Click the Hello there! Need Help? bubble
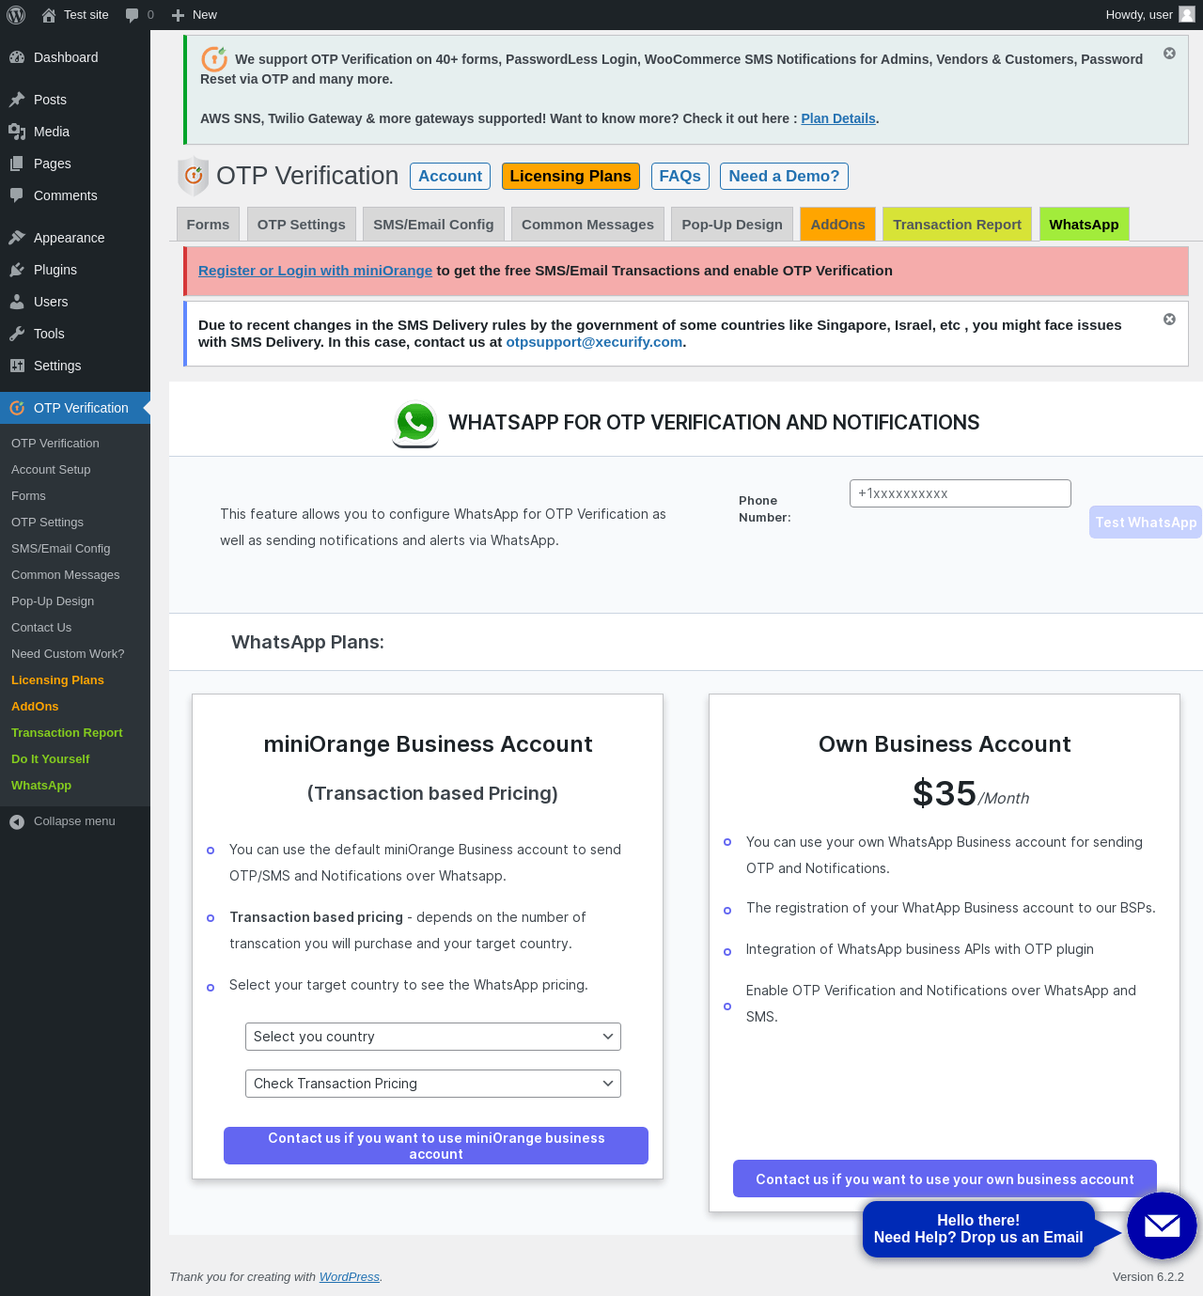The width and height of the screenshot is (1203, 1296). [978, 1229]
